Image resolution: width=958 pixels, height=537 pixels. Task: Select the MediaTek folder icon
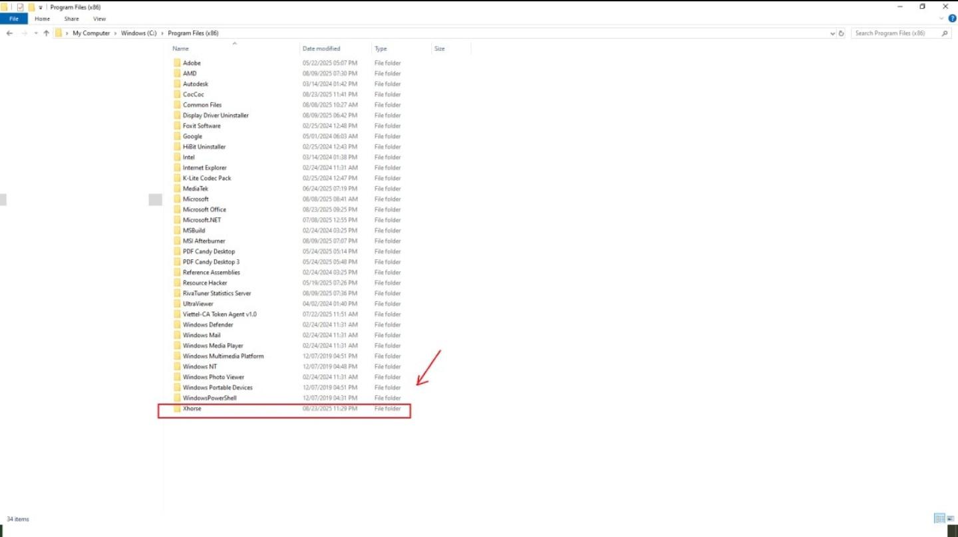click(177, 189)
